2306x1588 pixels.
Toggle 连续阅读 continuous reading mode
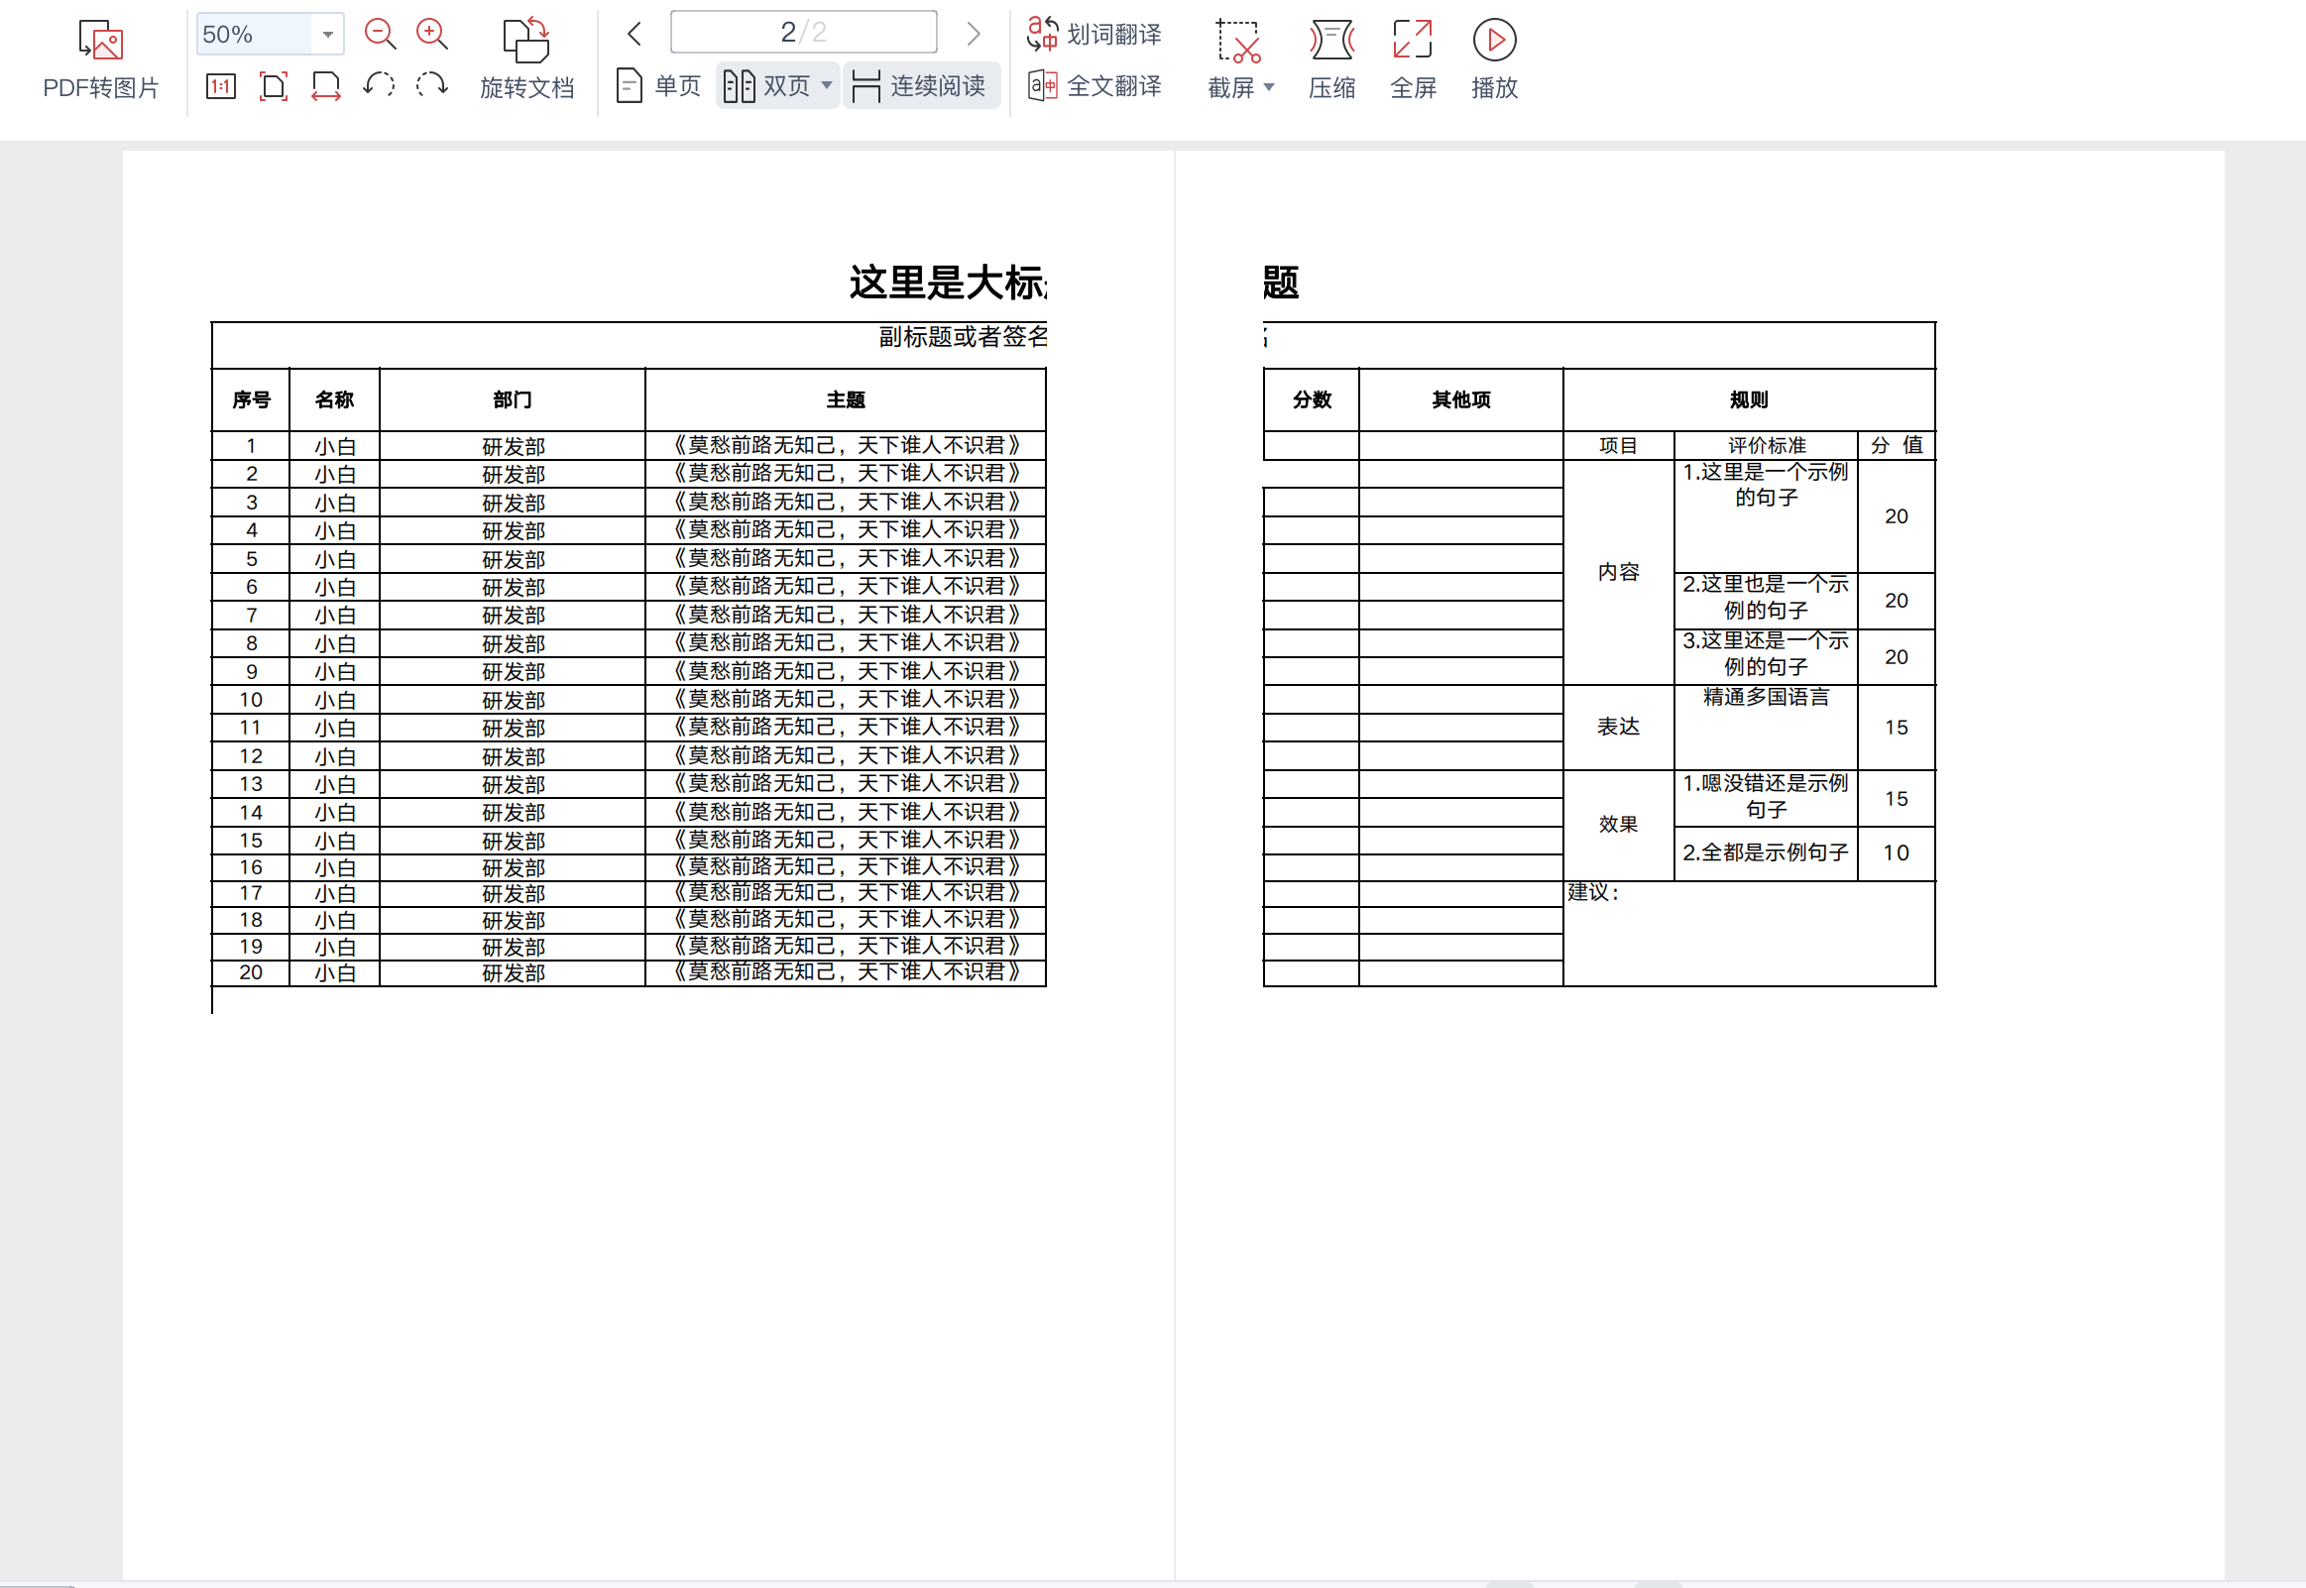click(x=920, y=86)
